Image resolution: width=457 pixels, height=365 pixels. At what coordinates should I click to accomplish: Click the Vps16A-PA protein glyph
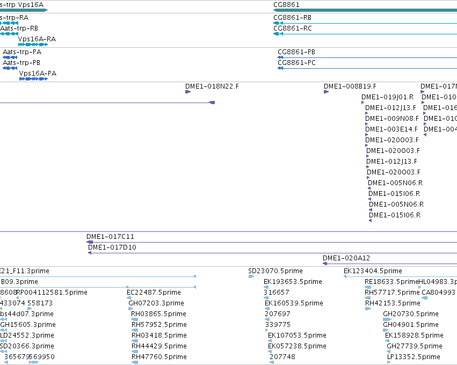(33, 79)
